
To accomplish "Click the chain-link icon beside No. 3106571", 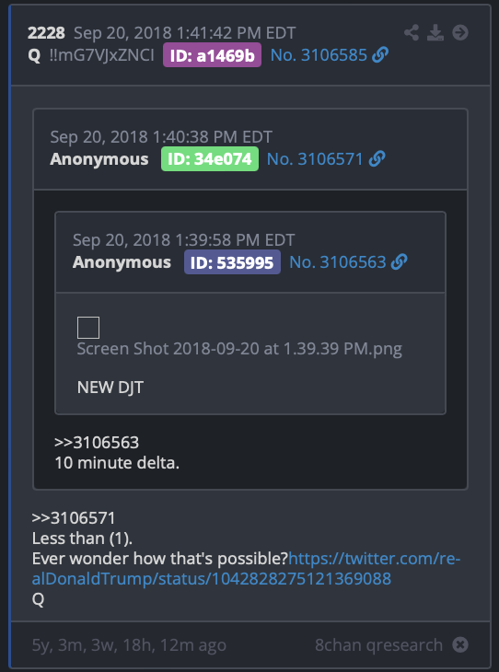I will pos(377,159).
